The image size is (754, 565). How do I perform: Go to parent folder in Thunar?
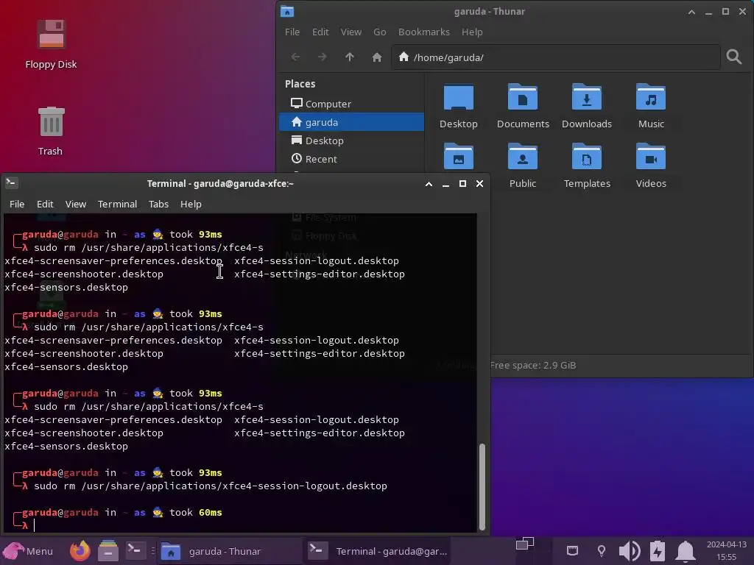(350, 57)
